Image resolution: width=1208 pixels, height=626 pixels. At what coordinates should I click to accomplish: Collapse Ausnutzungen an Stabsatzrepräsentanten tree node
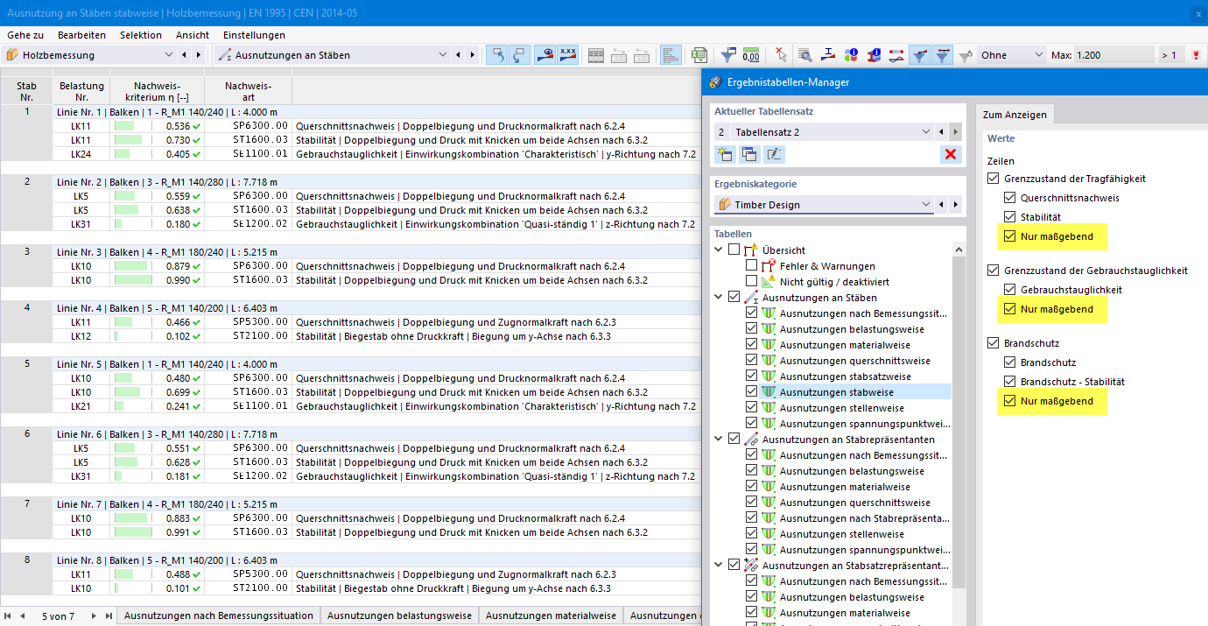(720, 566)
